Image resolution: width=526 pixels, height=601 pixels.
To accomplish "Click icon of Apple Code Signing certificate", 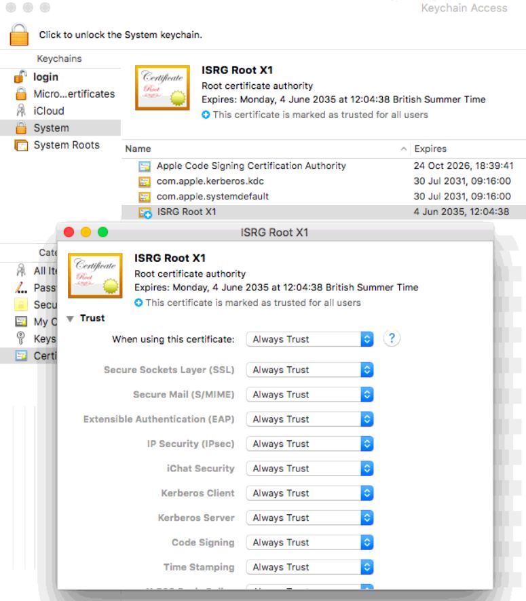I will (x=144, y=166).
